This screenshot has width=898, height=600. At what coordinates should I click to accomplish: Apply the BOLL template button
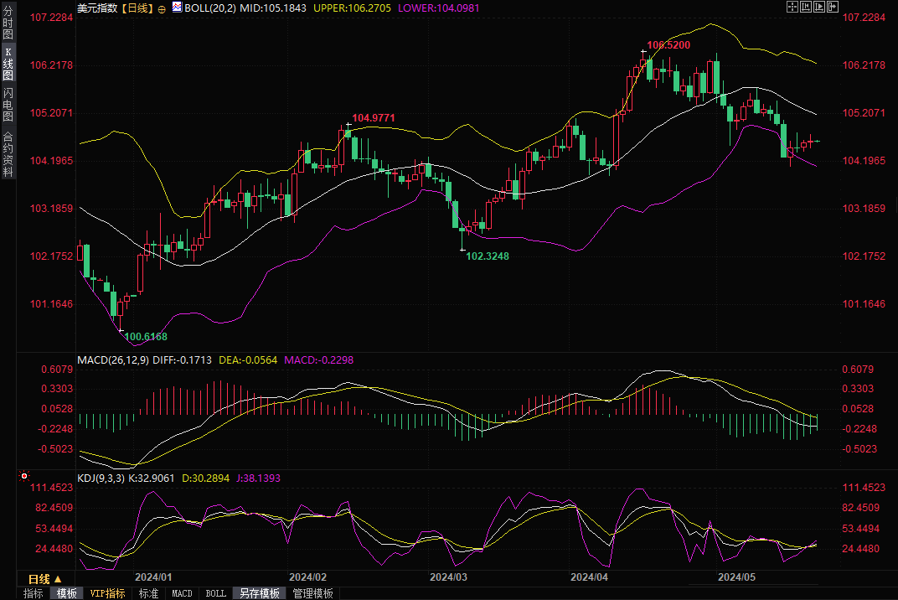216,593
